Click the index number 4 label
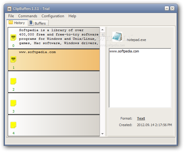Viewport: 184px width, 152px height. coord(14,133)
